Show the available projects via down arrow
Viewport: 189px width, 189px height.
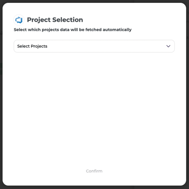(x=168, y=46)
